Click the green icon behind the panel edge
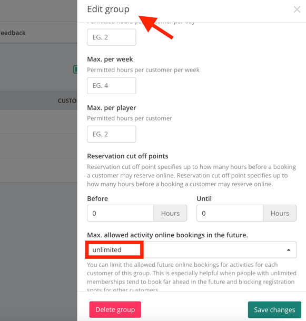 (75, 69)
